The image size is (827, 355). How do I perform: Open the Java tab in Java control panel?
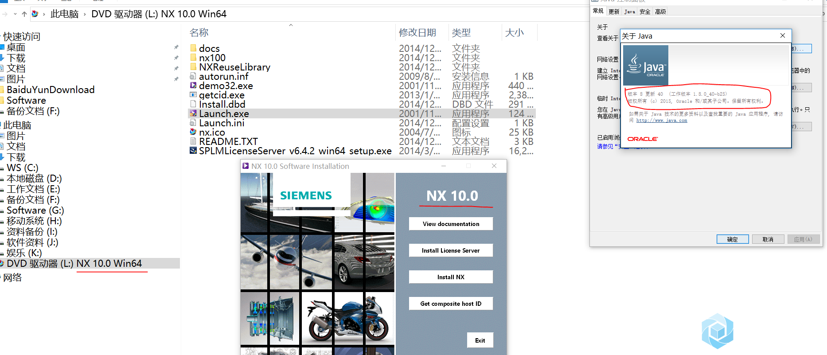629,12
